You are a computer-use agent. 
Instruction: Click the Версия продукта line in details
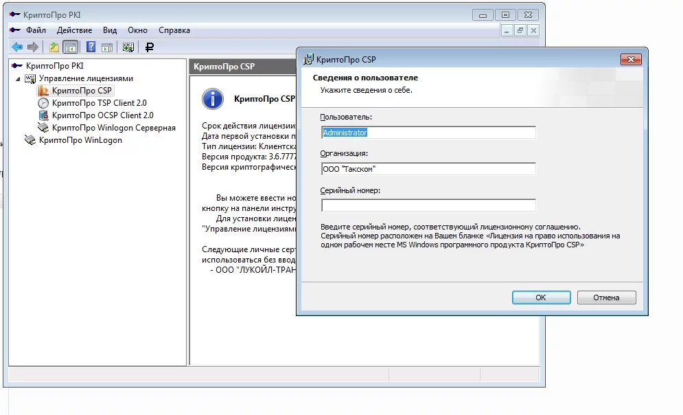(x=248, y=157)
